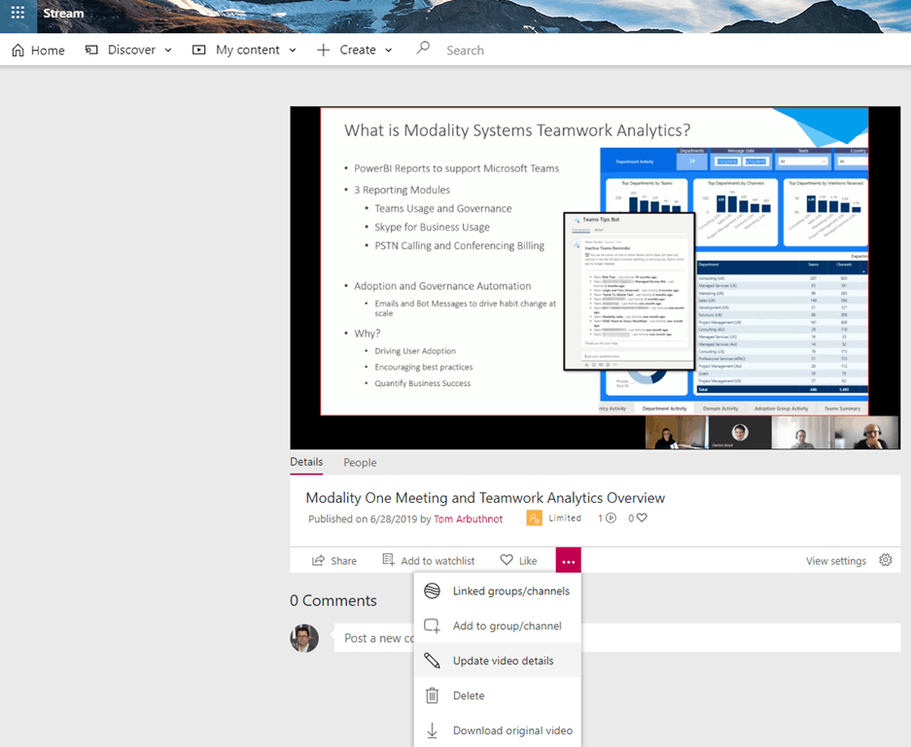Click the more actions ellipsis button
The height and width of the screenshot is (747, 911).
pos(569,560)
